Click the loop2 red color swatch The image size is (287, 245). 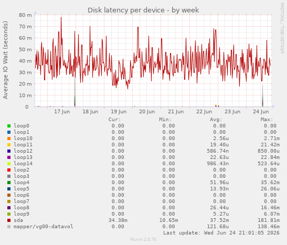pyautogui.click(x=9, y=170)
